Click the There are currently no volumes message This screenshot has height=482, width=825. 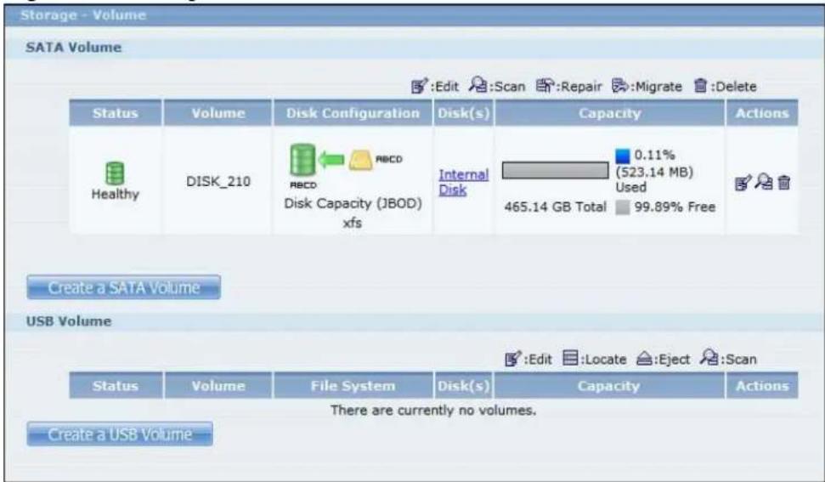point(433,410)
